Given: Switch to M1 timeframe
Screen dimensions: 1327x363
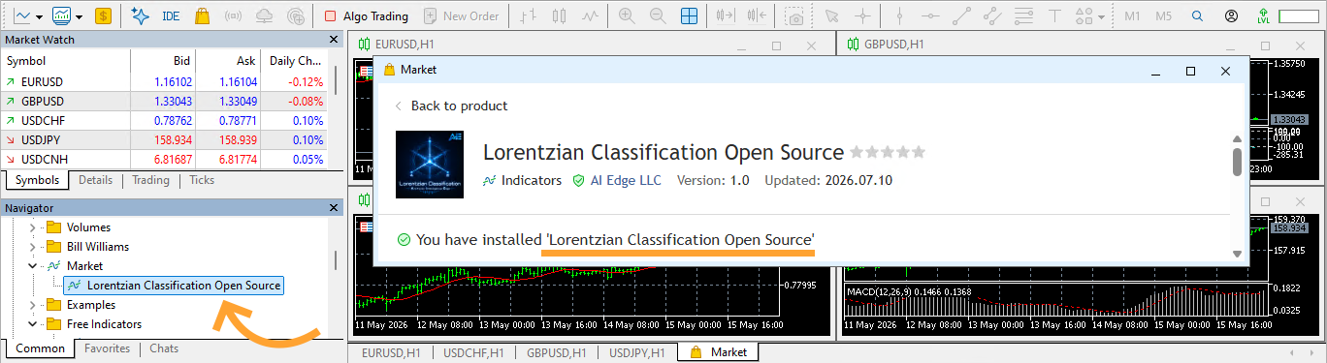Looking at the screenshot, I should pos(1132,16).
